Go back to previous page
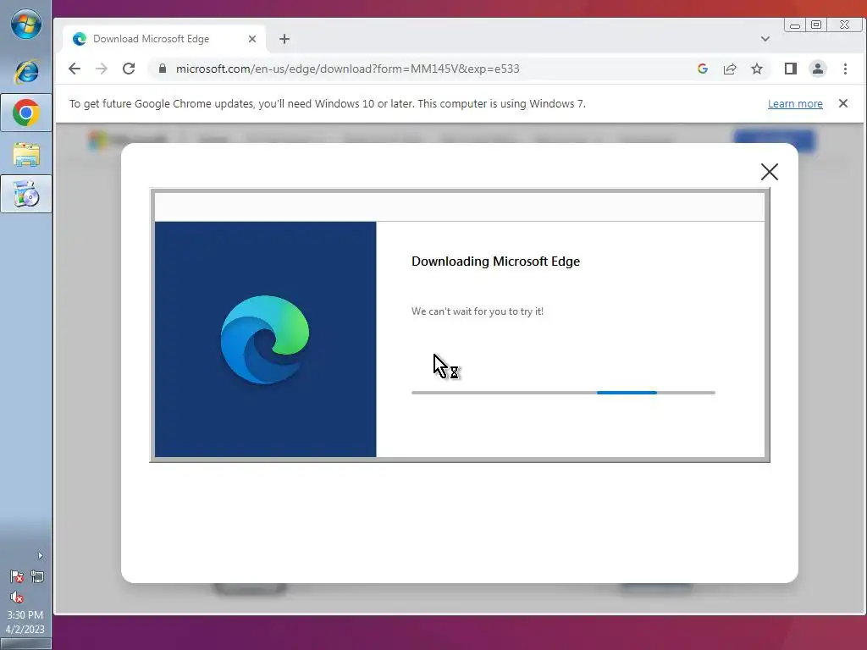This screenshot has height=650, width=867. [75, 69]
